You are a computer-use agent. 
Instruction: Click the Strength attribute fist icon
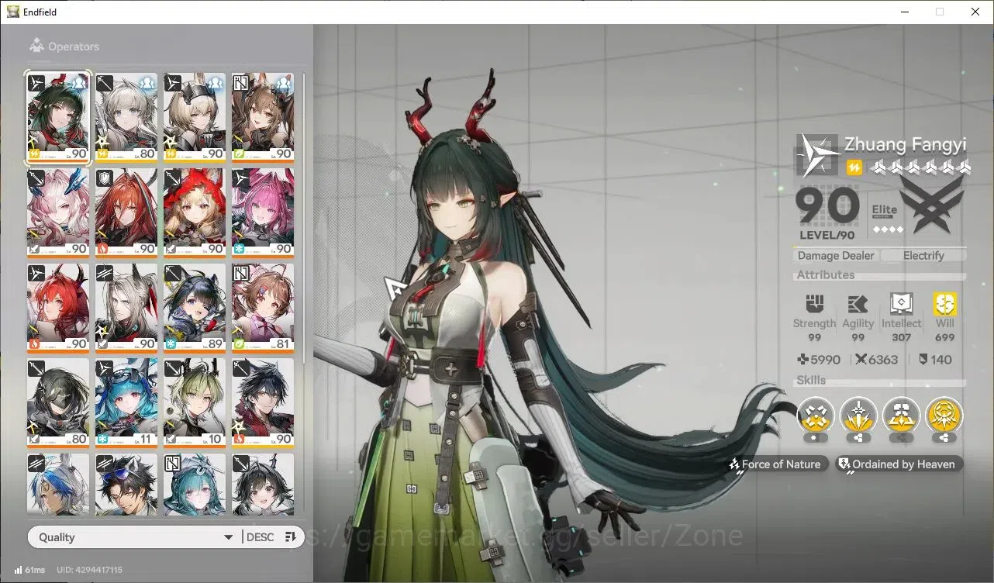(814, 304)
